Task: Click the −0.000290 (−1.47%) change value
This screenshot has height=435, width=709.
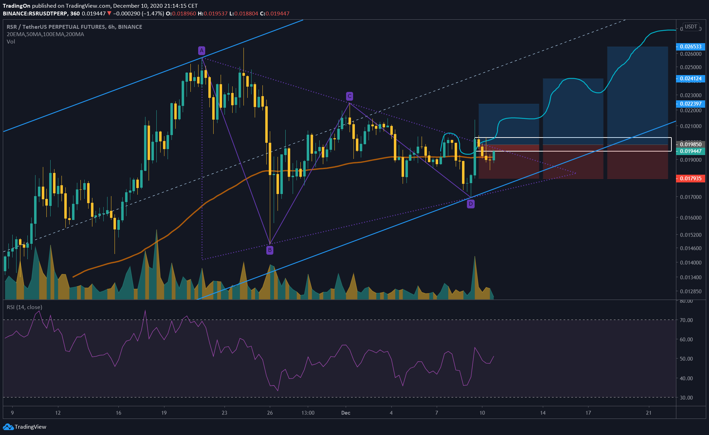Action: tap(138, 14)
